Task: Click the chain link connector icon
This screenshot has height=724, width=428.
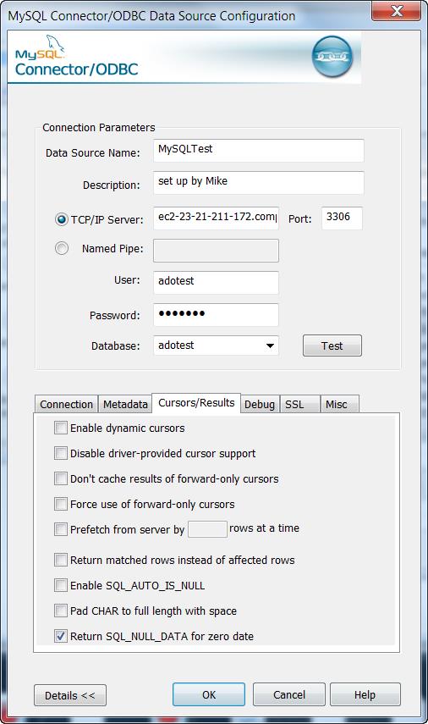Action: point(332,57)
